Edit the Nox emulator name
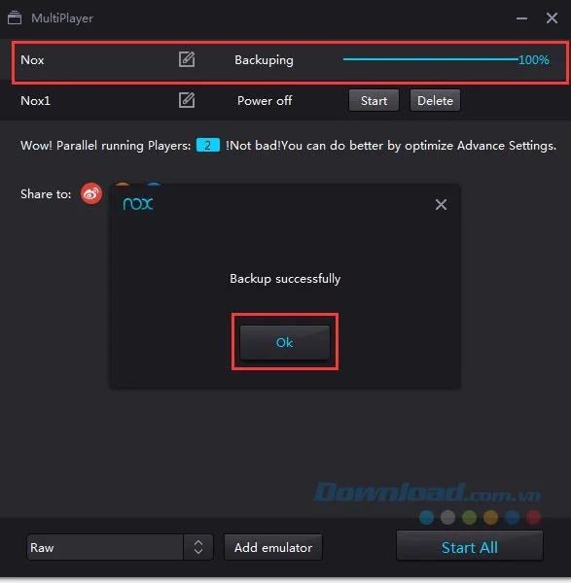This screenshot has width=571, height=583. pyautogui.click(x=187, y=59)
